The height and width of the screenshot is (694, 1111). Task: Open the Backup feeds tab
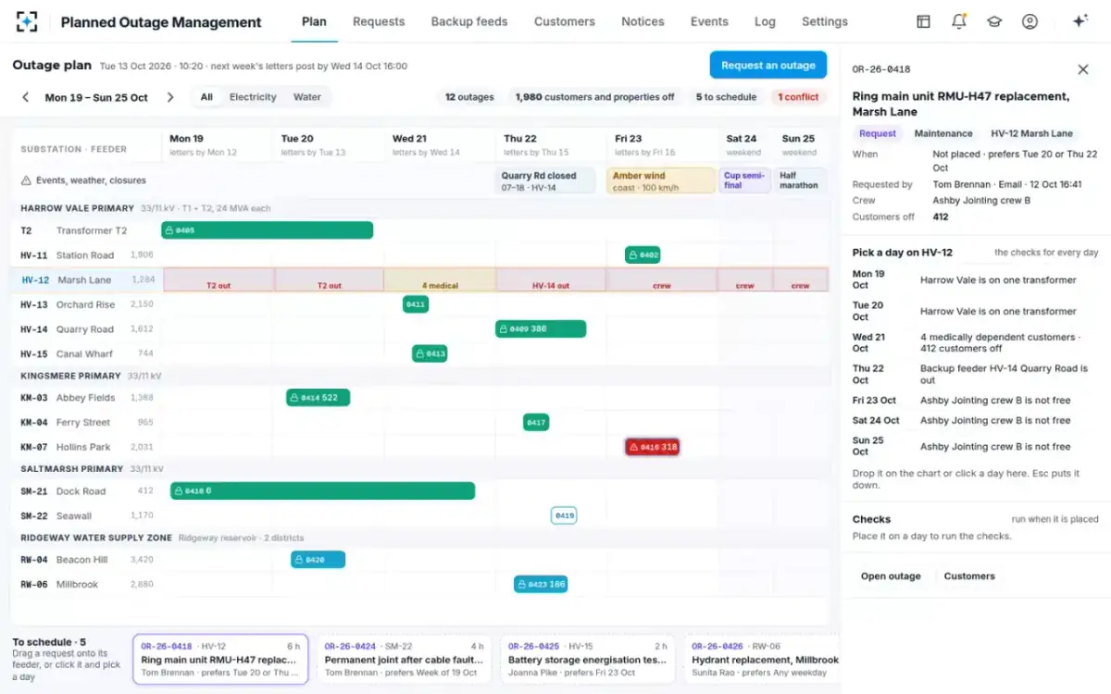click(x=469, y=21)
